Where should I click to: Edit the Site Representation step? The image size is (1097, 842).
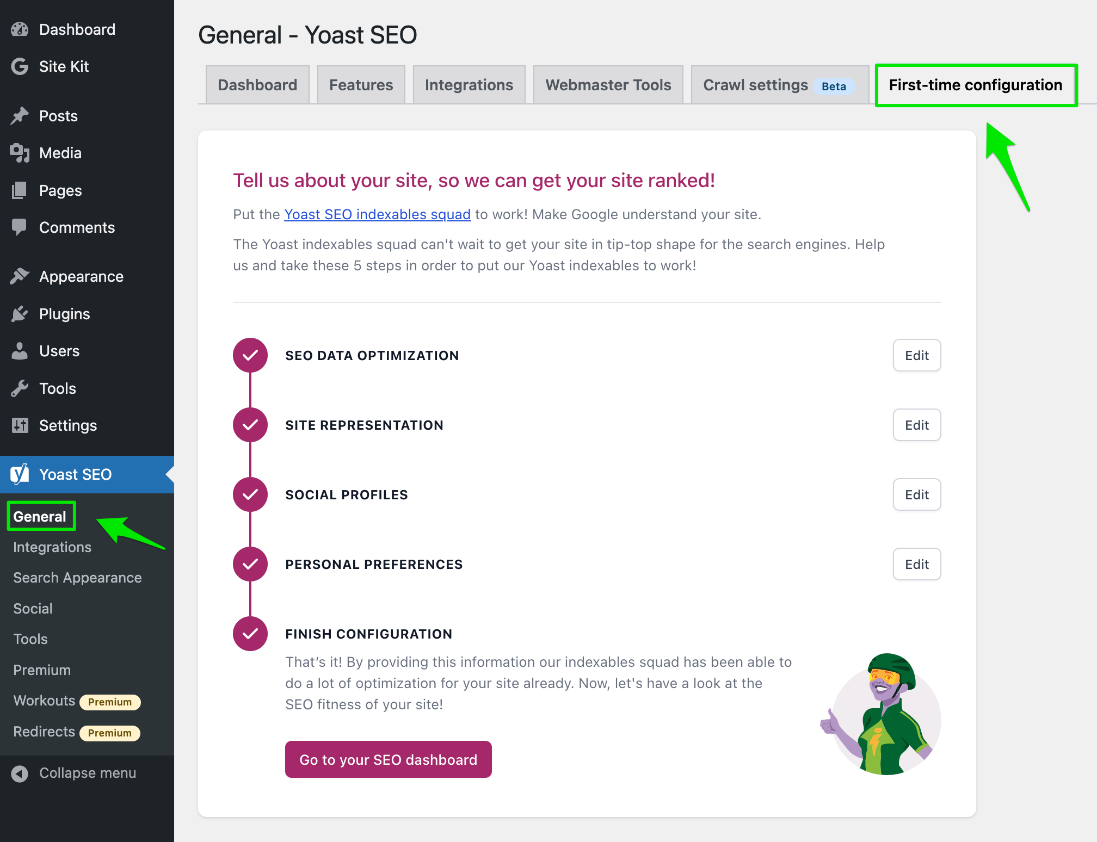pos(916,425)
